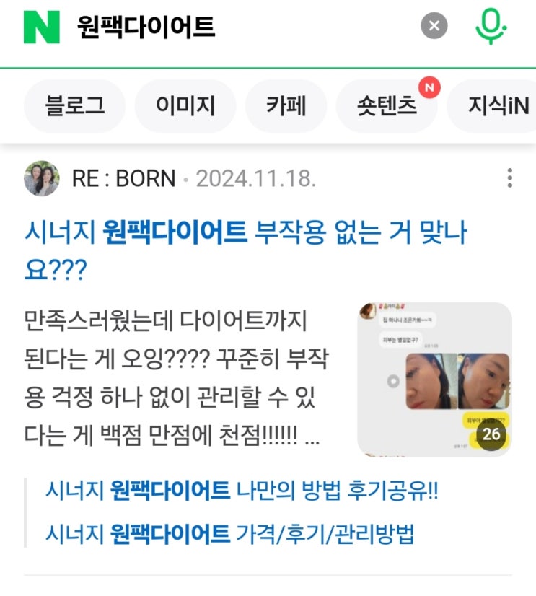Tap the red N badge on 숏텐츠
Viewport: 536px width, 596px height.
(429, 87)
